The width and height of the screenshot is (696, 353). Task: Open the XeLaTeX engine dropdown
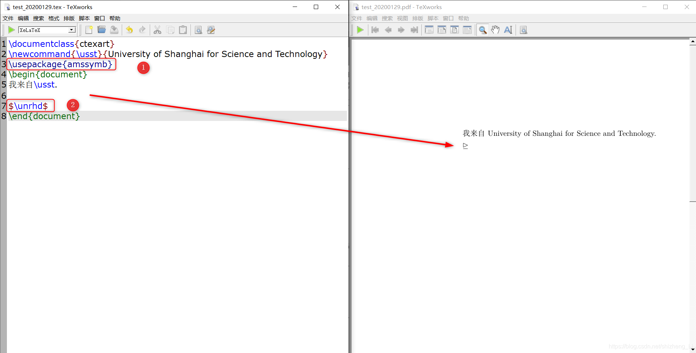[x=72, y=30]
